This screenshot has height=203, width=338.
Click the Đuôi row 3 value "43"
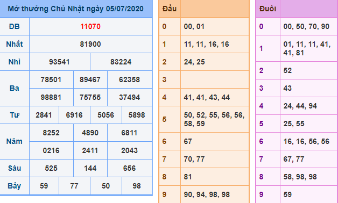[x=287, y=88]
